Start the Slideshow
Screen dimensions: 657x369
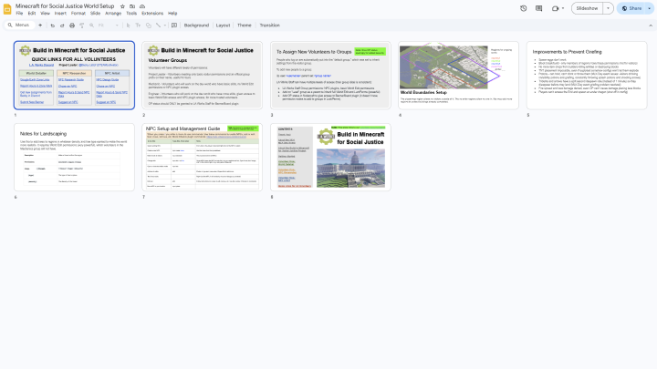click(587, 8)
